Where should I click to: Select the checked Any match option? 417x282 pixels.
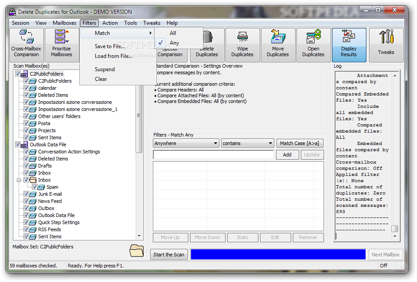coord(179,43)
